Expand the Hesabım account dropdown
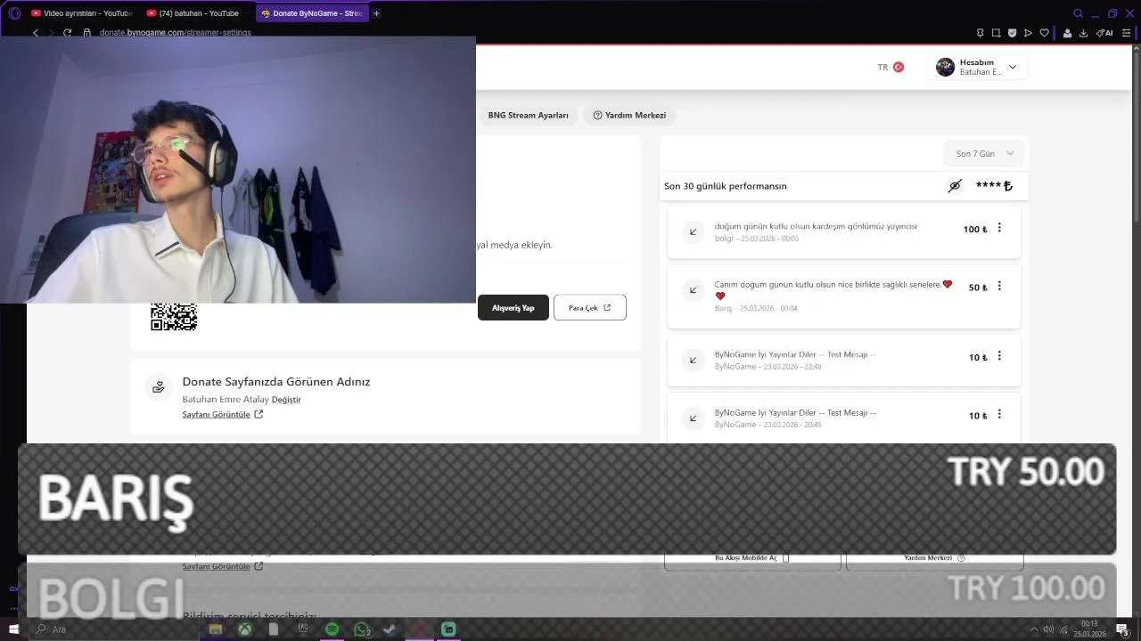The height and width of the screenshot is (641, 1141). tap(1012, 67)
